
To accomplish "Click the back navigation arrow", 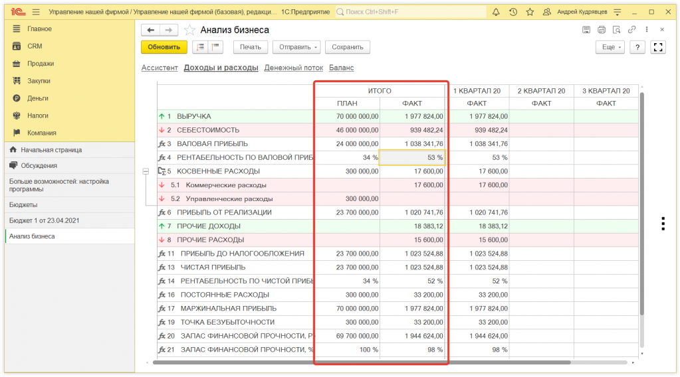I will tap(151, 30).
